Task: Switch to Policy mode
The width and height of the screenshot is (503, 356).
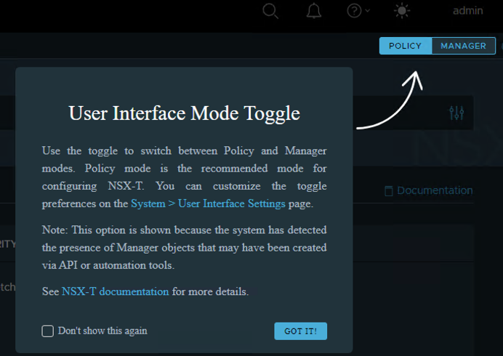Action: click(406, 46)
